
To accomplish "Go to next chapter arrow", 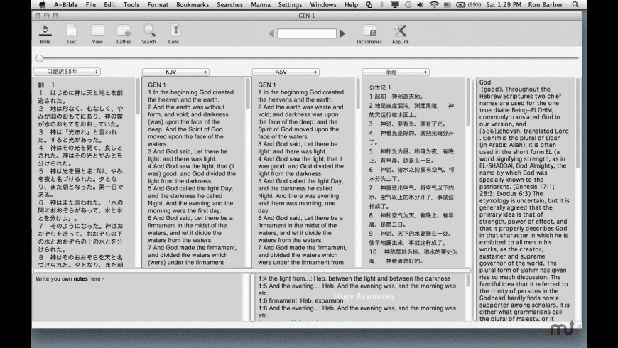I will (x=342, y=34).
